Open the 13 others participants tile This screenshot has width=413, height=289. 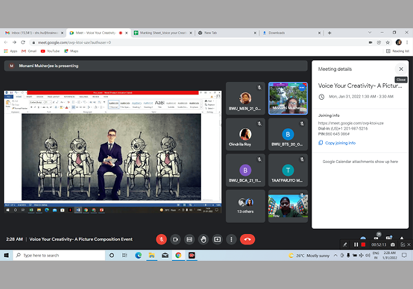(245, 205)
